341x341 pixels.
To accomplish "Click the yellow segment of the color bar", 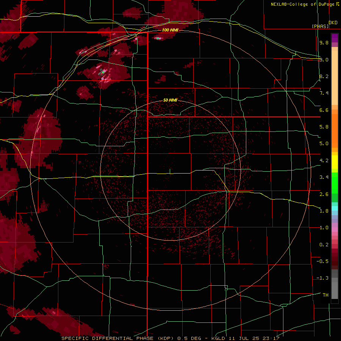I will 335,162.
